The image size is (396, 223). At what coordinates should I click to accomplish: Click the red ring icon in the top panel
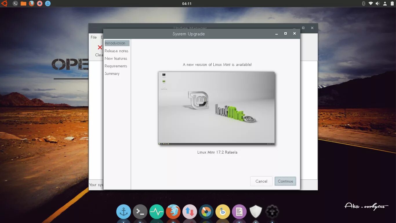(40, 3)
